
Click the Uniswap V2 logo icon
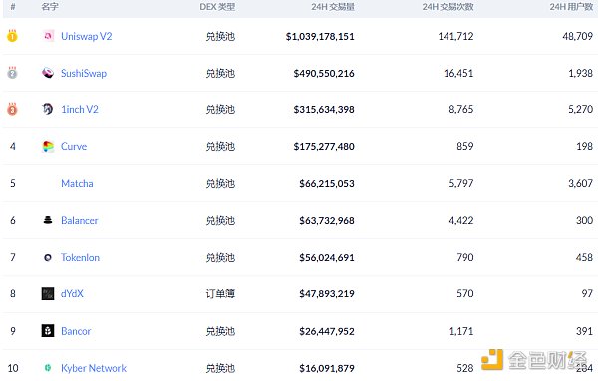coord(48,36)
